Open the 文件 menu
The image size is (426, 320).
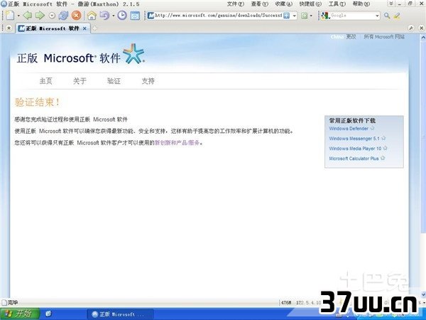click(x=235, y=4)
